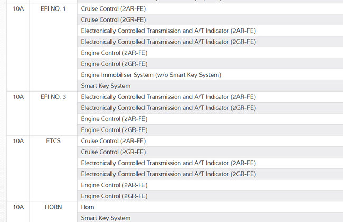The image size is (343, 222).
Task: Select Cruise Control (2AR-FE) under EFI NO. 1
Action: (114, 9)
